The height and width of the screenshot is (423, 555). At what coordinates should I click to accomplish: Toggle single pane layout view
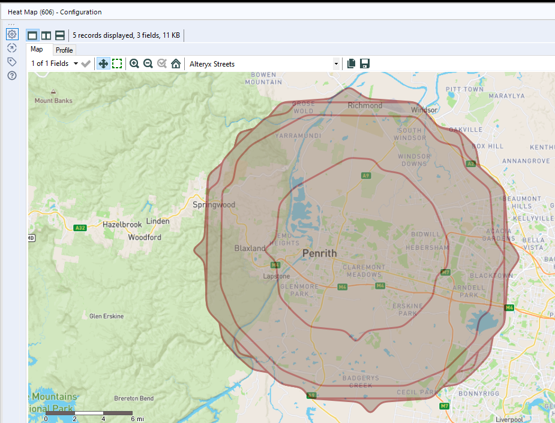(32, 35)
